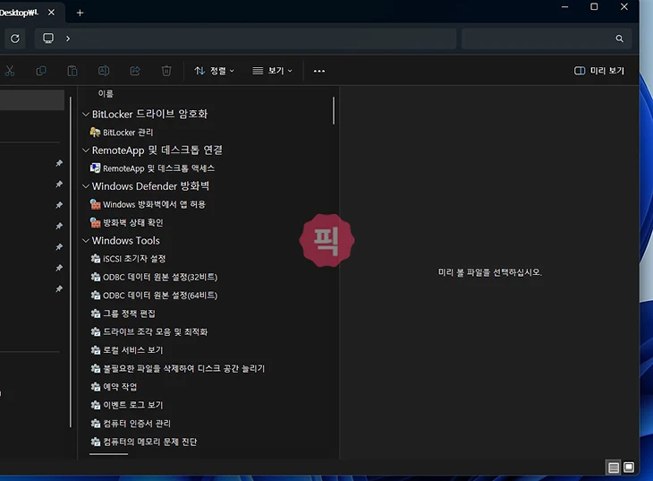Close the Desktop tab
The width and height of the screenshot is (653, 481).
(x=51, y=13)
